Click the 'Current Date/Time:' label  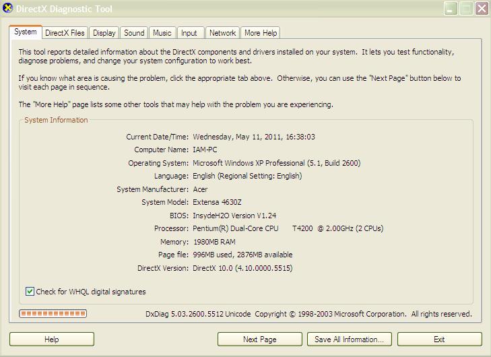tap(157, 137)
